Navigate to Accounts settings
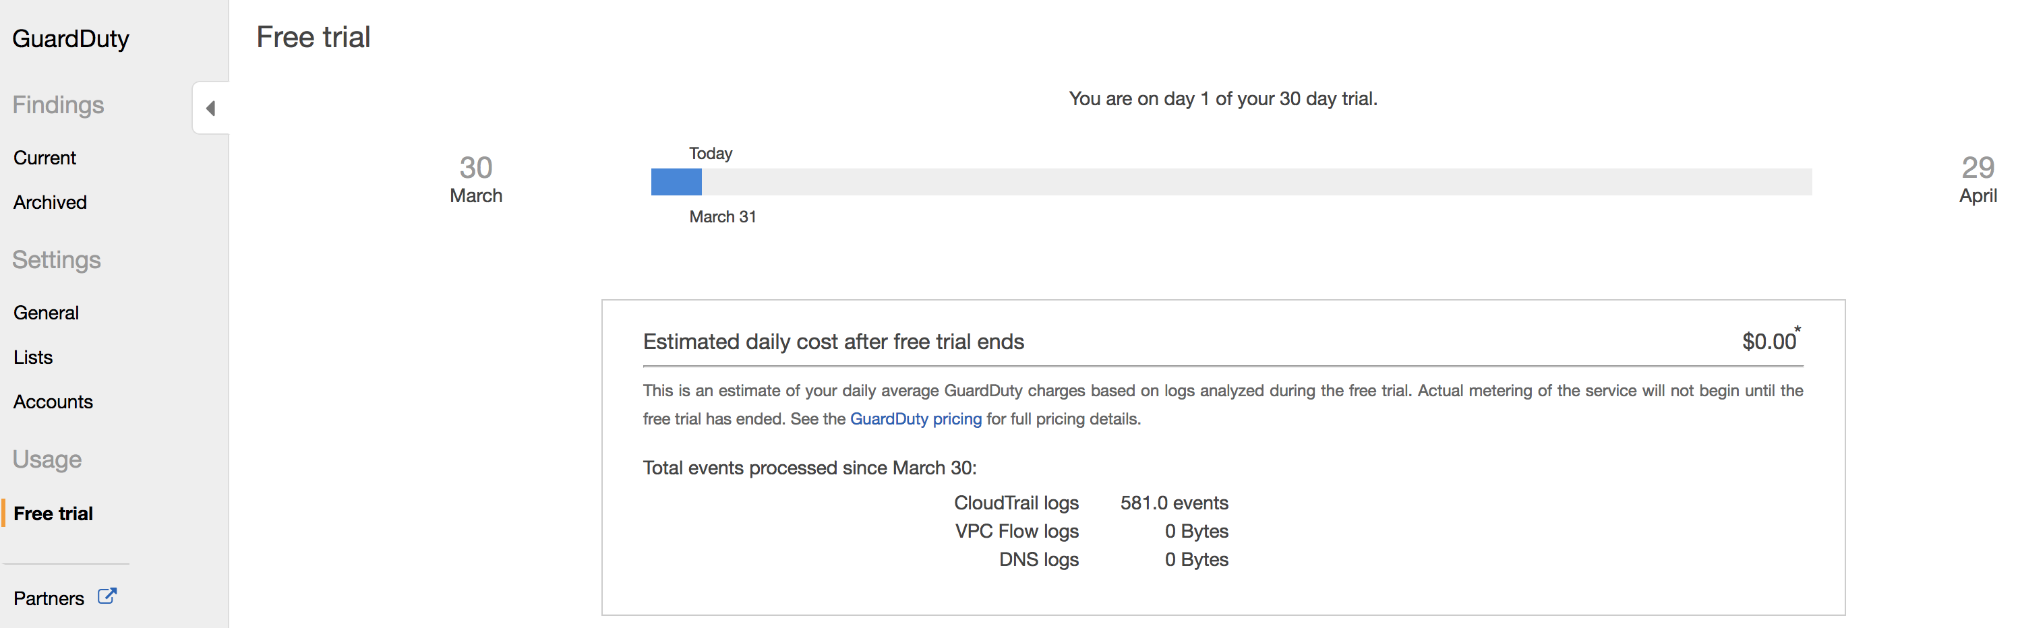The image size is (2020, 628). 53,402
